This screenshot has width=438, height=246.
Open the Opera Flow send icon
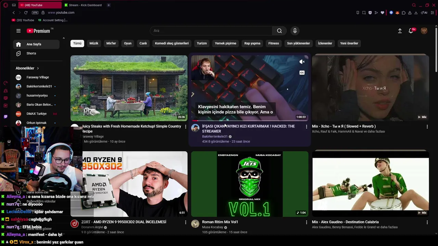click(376, 13)
